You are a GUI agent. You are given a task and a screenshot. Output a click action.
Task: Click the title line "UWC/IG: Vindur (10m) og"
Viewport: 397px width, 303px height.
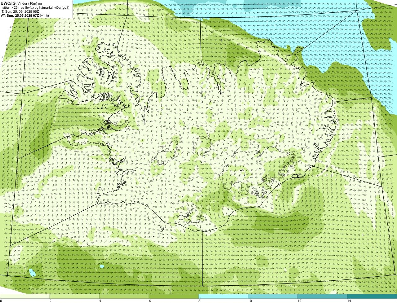[x=21, y=3]
